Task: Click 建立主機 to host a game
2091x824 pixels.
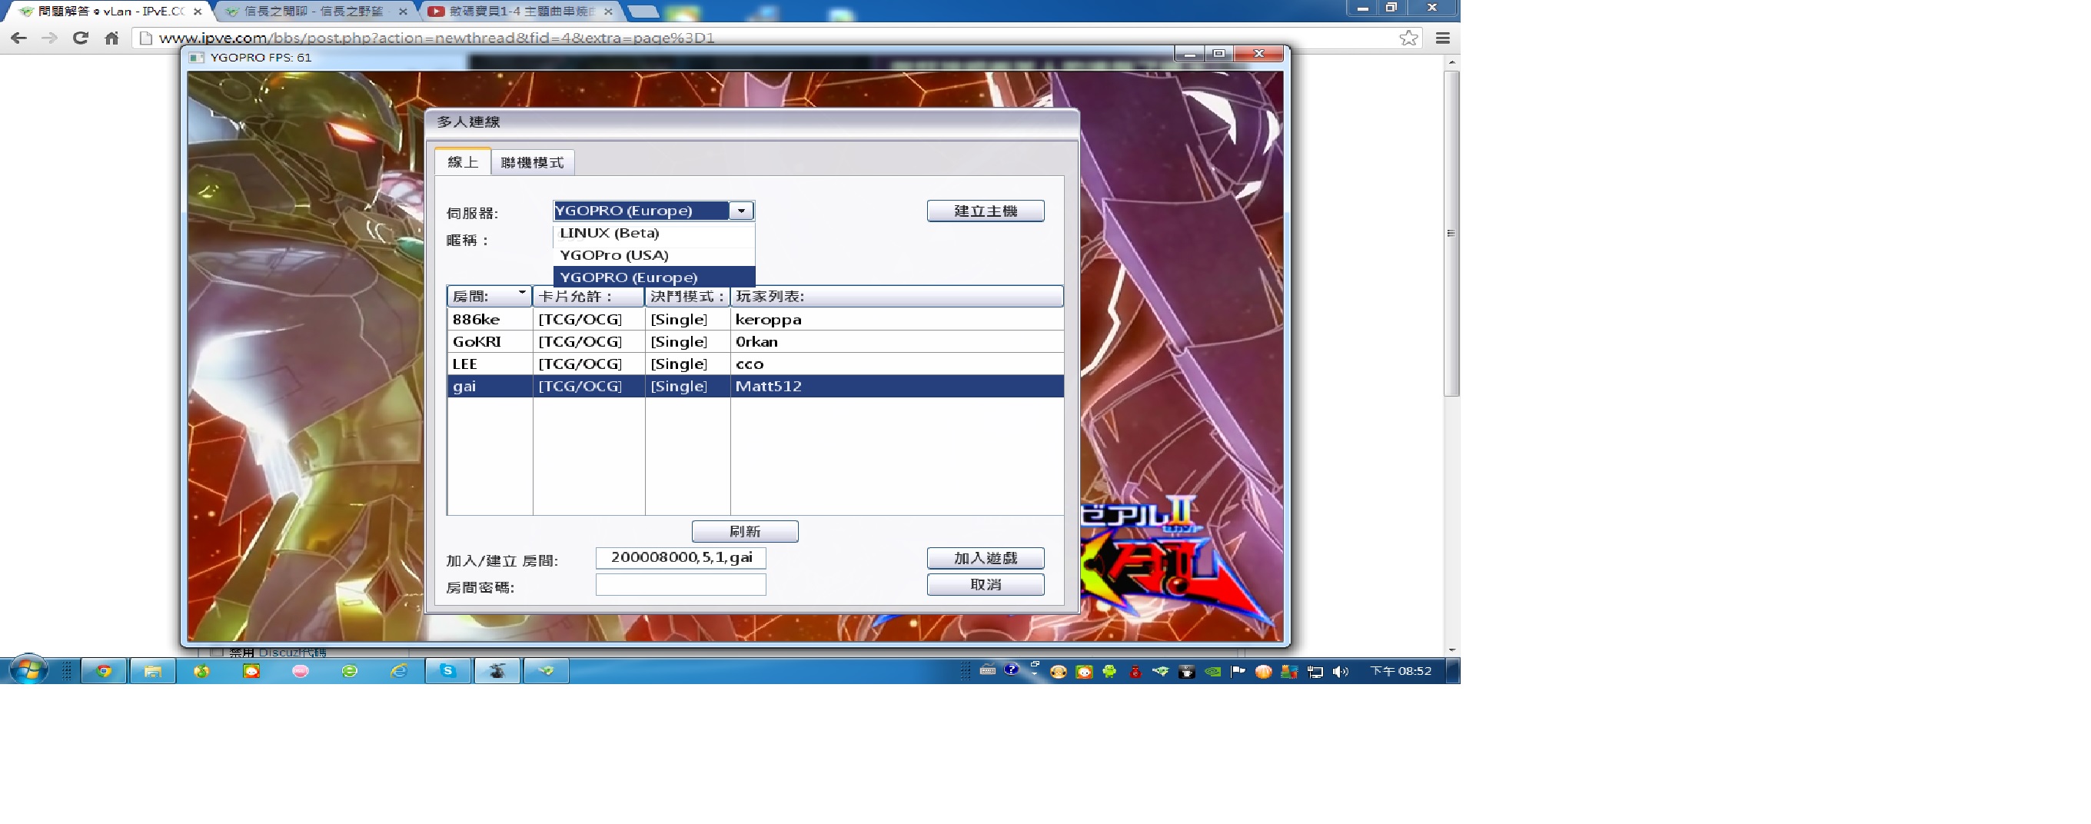Action: [986, 211]
